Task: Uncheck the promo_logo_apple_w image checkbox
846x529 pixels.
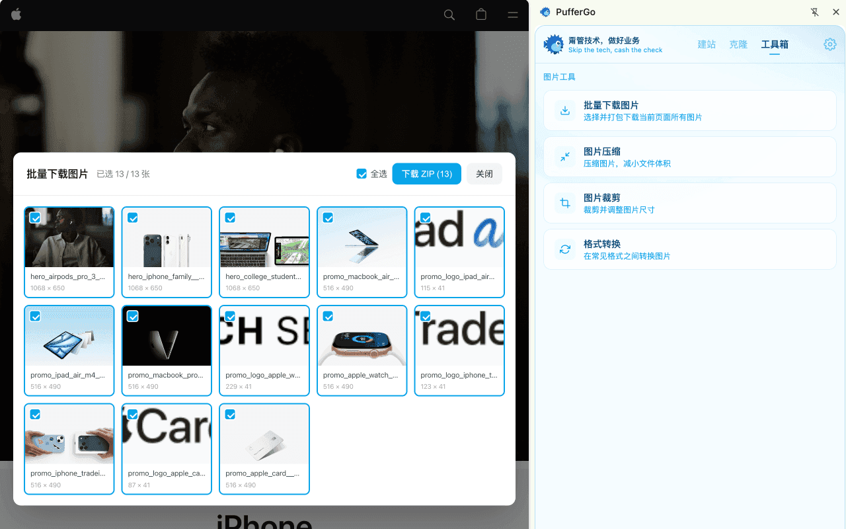Action: click(230, 316)
